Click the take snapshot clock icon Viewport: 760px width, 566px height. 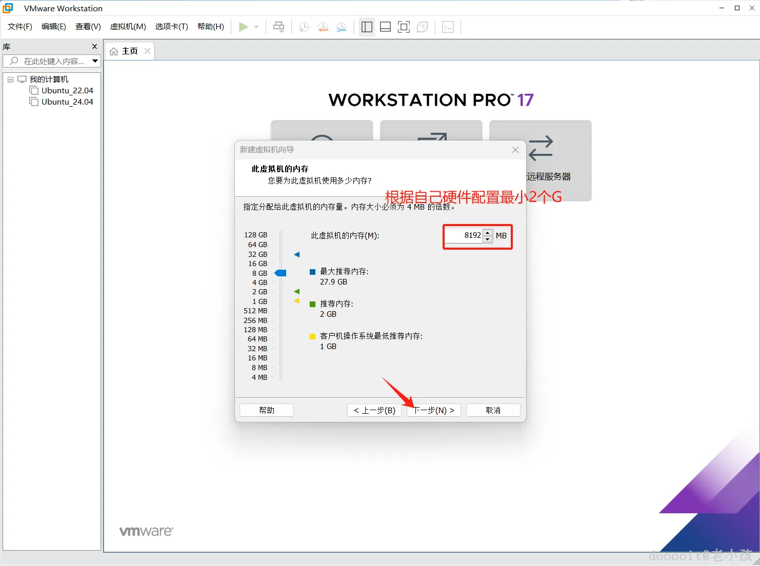tap(304, 27)
